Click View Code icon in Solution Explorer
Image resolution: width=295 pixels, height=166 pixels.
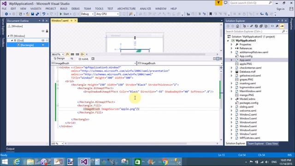click(x=272, y=26)
